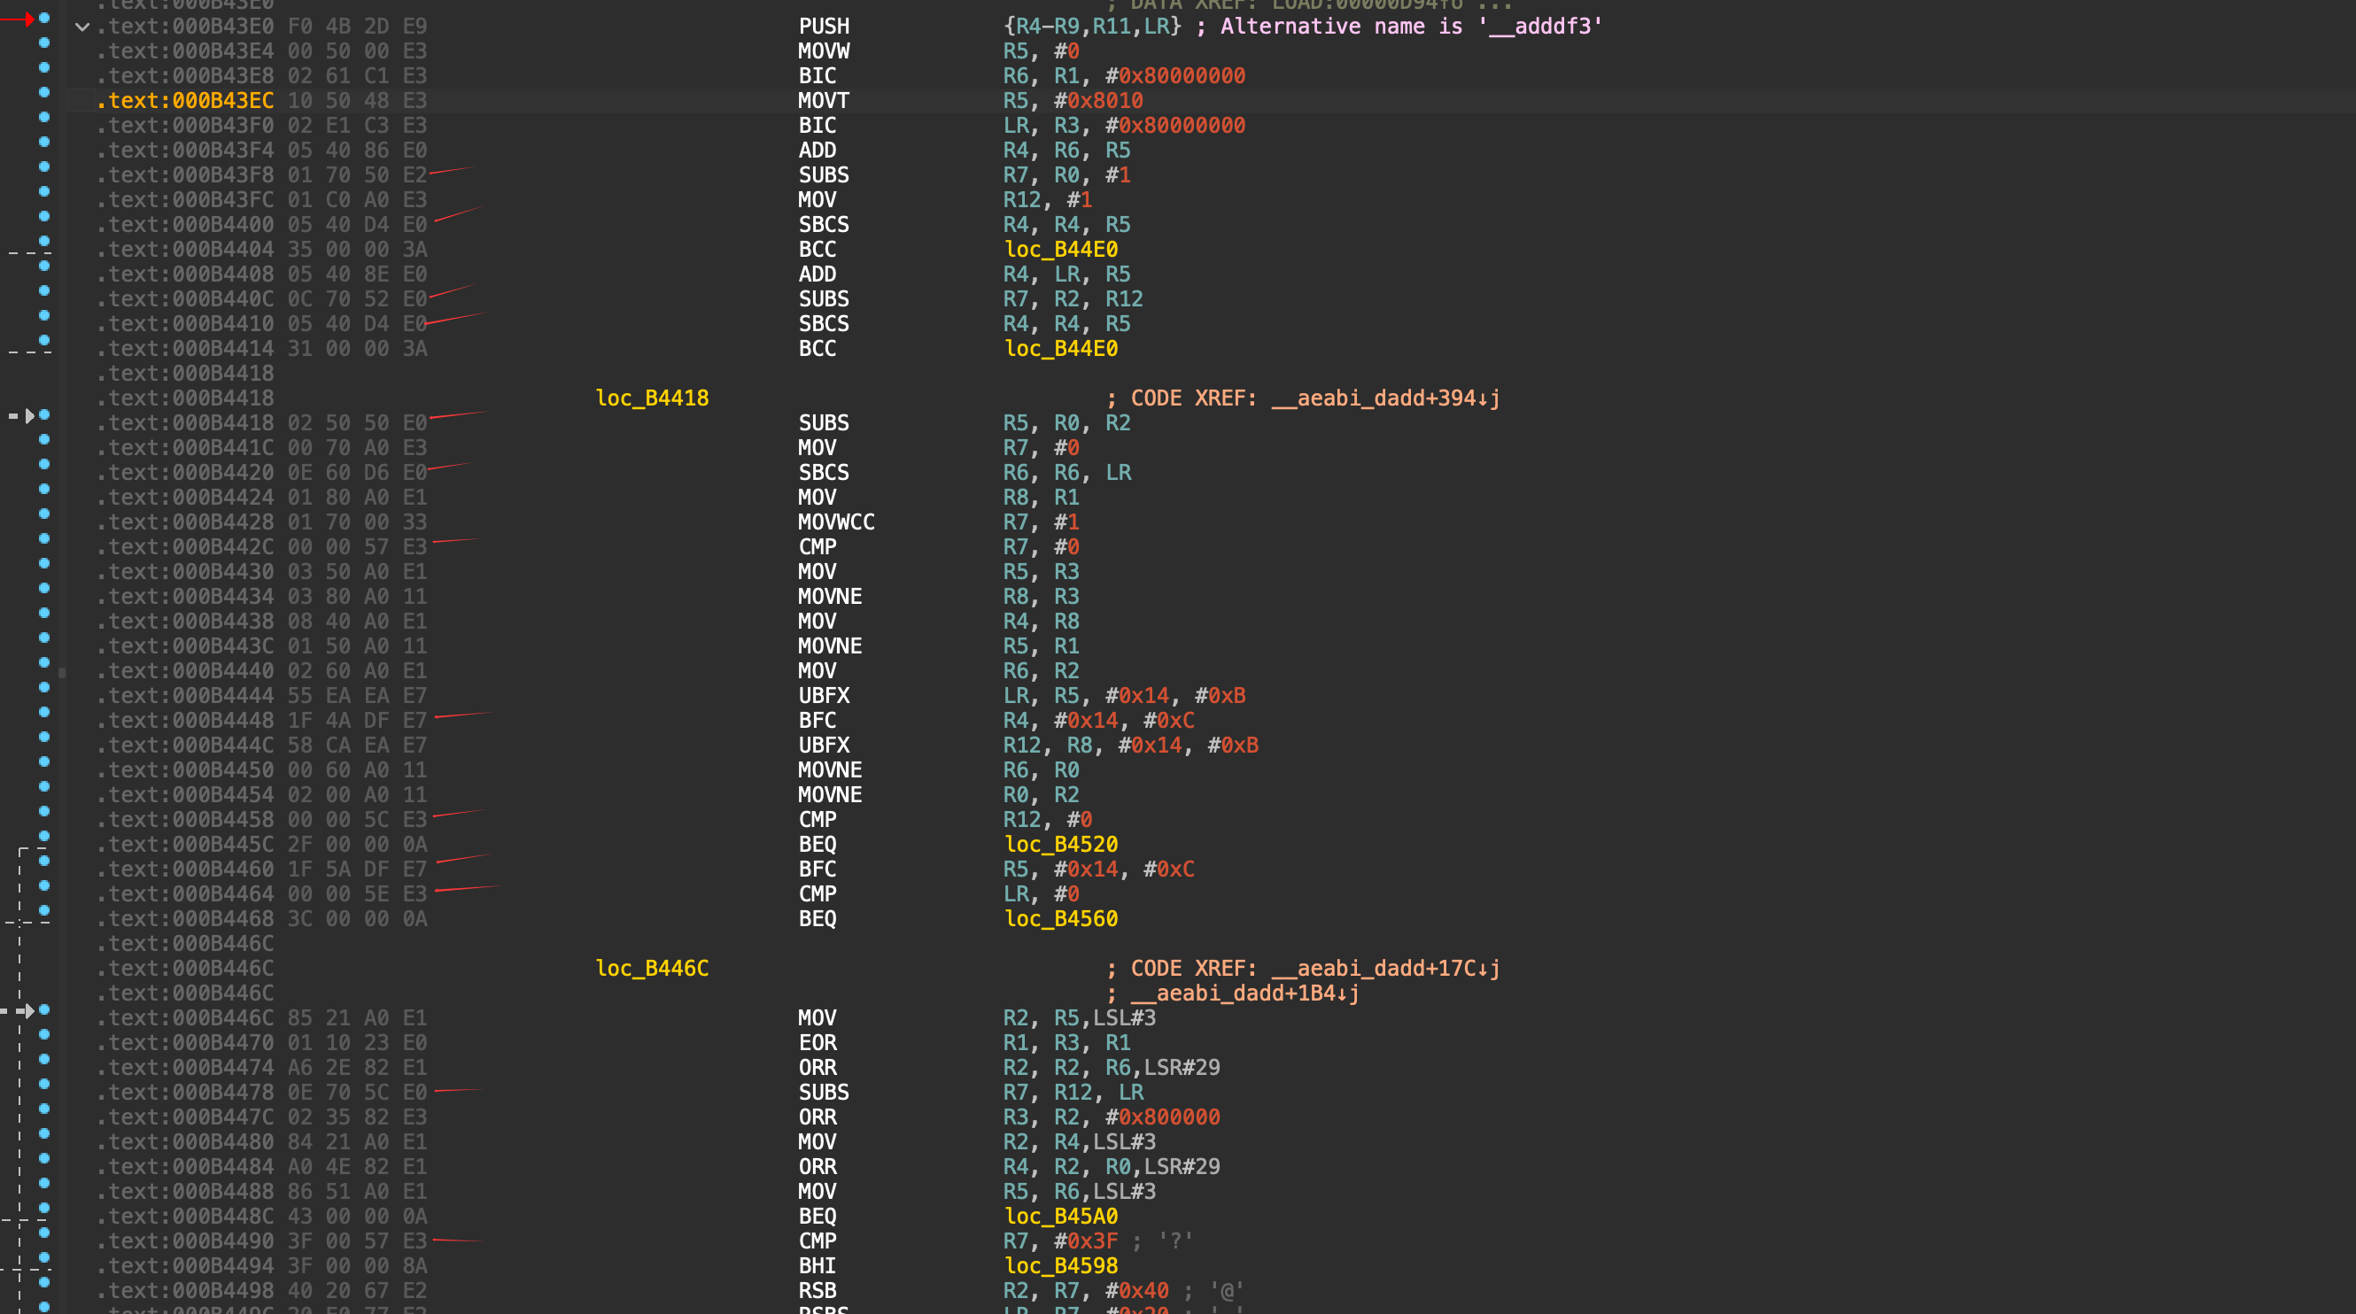Image resolution: width=2356 pixels, height=1314 pixels.
Task: Toggle breakpoint dot beside loc_B4418 SUBS line
Action: tap(44, 415)
